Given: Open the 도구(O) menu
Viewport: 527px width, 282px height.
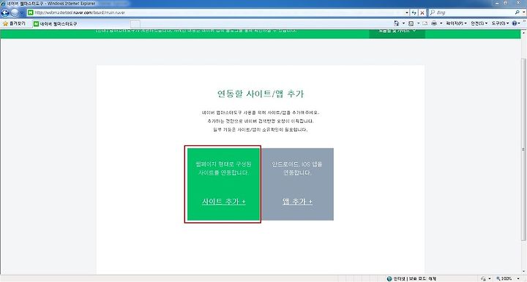Looking at the screenshot, I should (500, 23).
